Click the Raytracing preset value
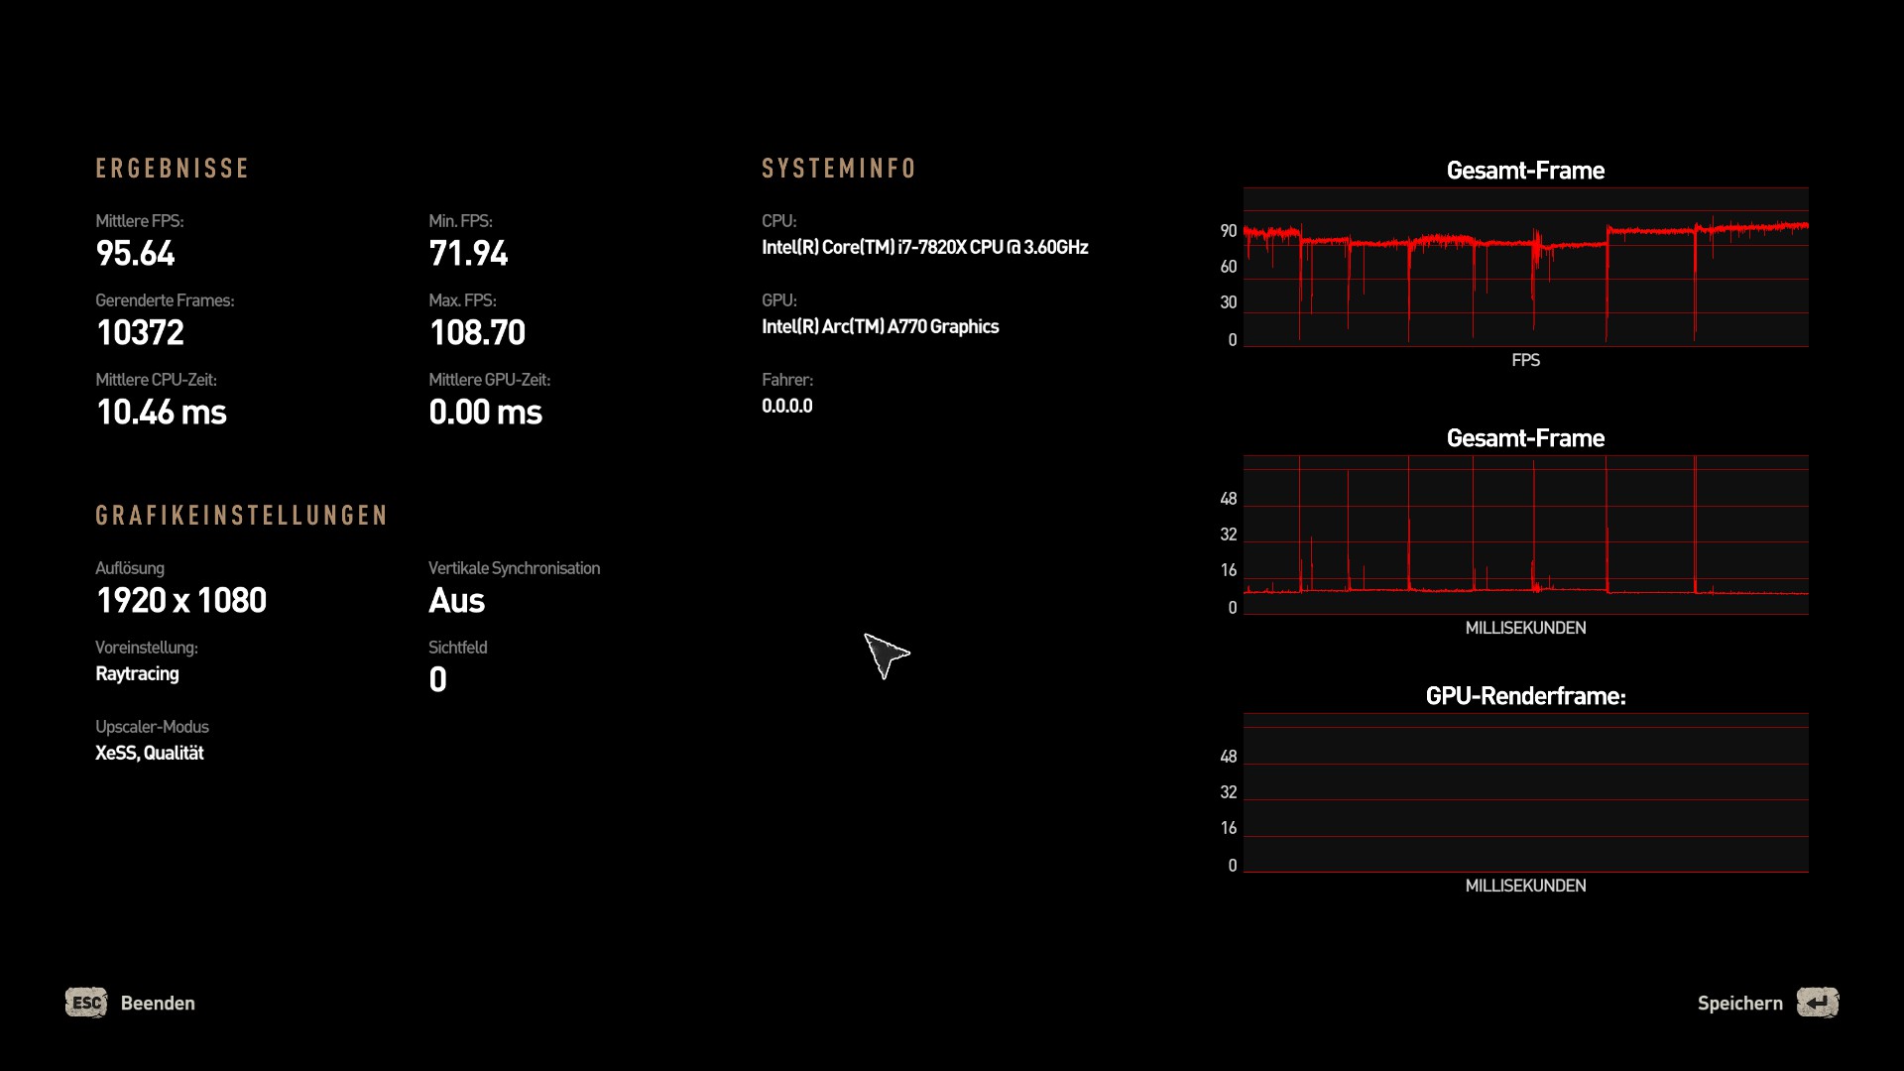This screenshot has width=1904, height=1071. [x=137, y=674]
